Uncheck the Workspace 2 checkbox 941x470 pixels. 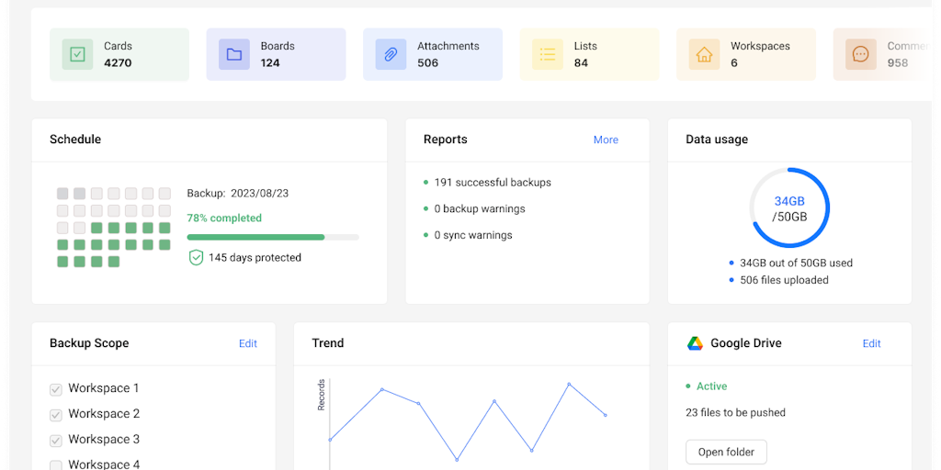click(x=56, y=415)
